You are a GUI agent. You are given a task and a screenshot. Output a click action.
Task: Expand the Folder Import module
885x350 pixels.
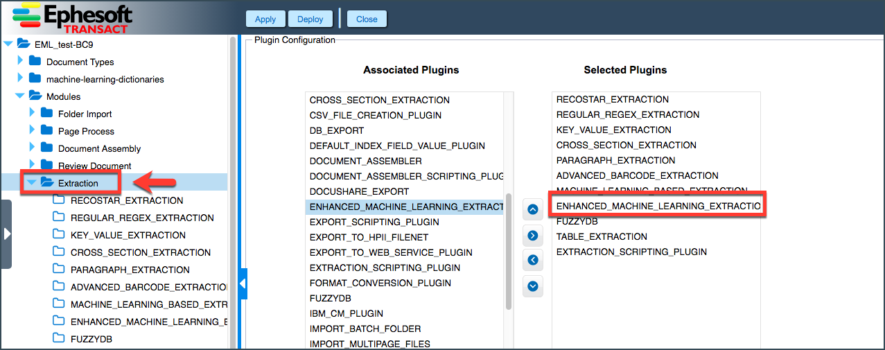pos(32,113)
